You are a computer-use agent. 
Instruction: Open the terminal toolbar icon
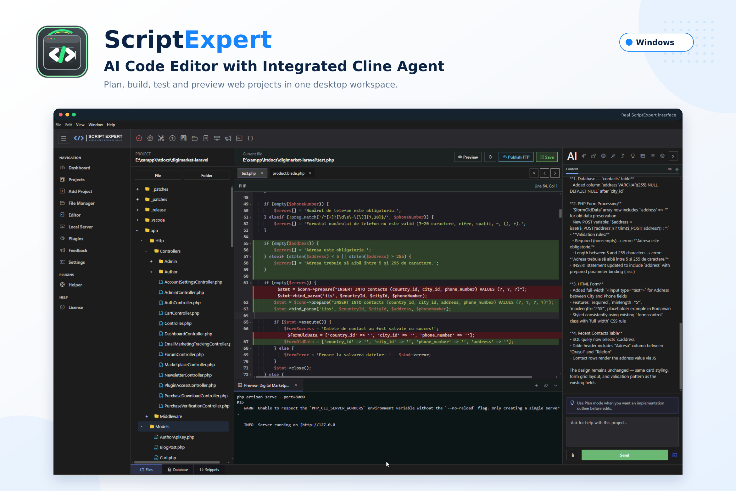(x=239, y=138)
